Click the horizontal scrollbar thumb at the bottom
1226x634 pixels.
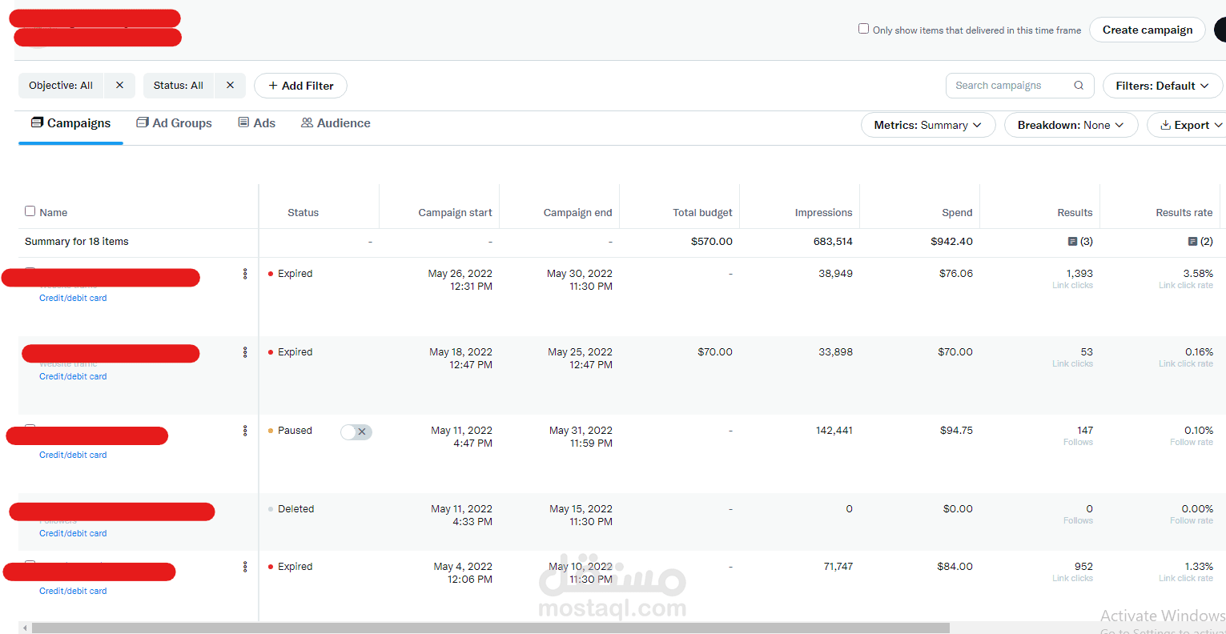pos(491,628)
